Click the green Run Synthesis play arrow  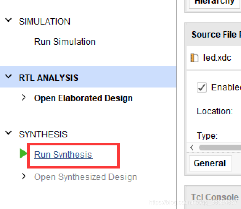23,153
